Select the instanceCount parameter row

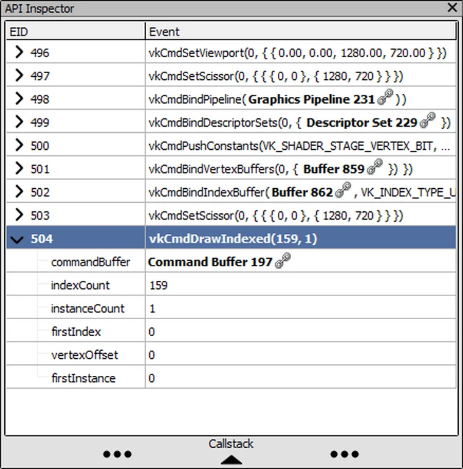[231, 308]
